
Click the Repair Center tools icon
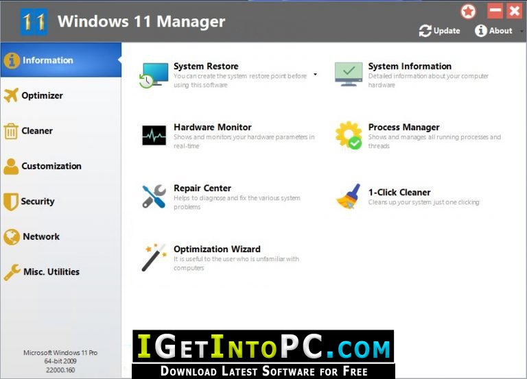pos(154,197)
